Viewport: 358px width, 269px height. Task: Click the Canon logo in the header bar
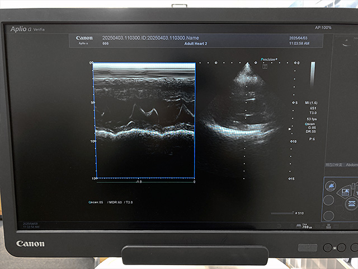(84, 38)
